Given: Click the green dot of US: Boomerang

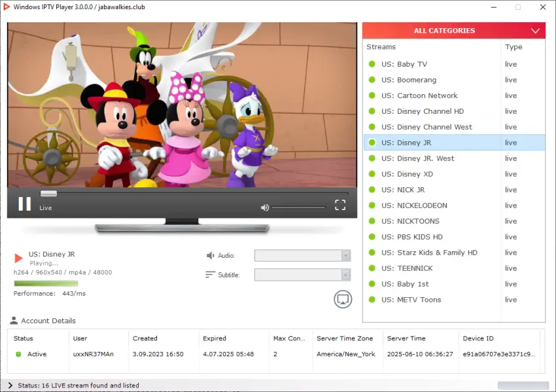Looking at the screenshot, I should tap(372, 79).
